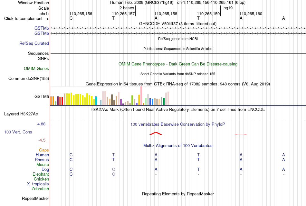Click the OMIM Gene Phenotypes track title
Image resolution: width=306 pixels, height=206 pixels.
pyautogui.click(x=178, y=64)
